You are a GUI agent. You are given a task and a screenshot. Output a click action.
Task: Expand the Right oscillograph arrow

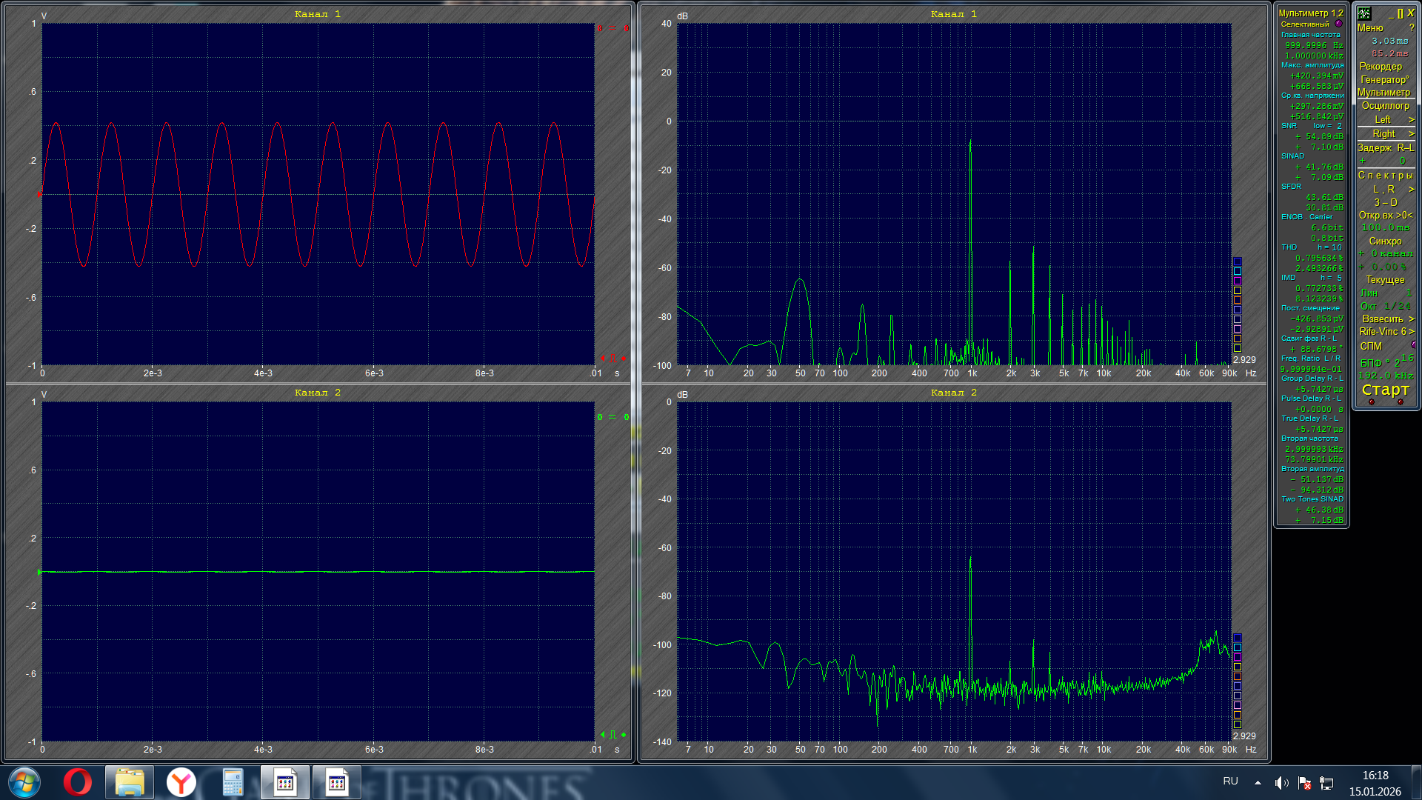(x=1411, y=134)
